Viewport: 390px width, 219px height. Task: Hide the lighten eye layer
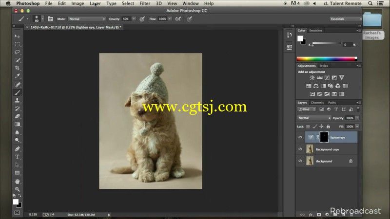tap(300, 137)
